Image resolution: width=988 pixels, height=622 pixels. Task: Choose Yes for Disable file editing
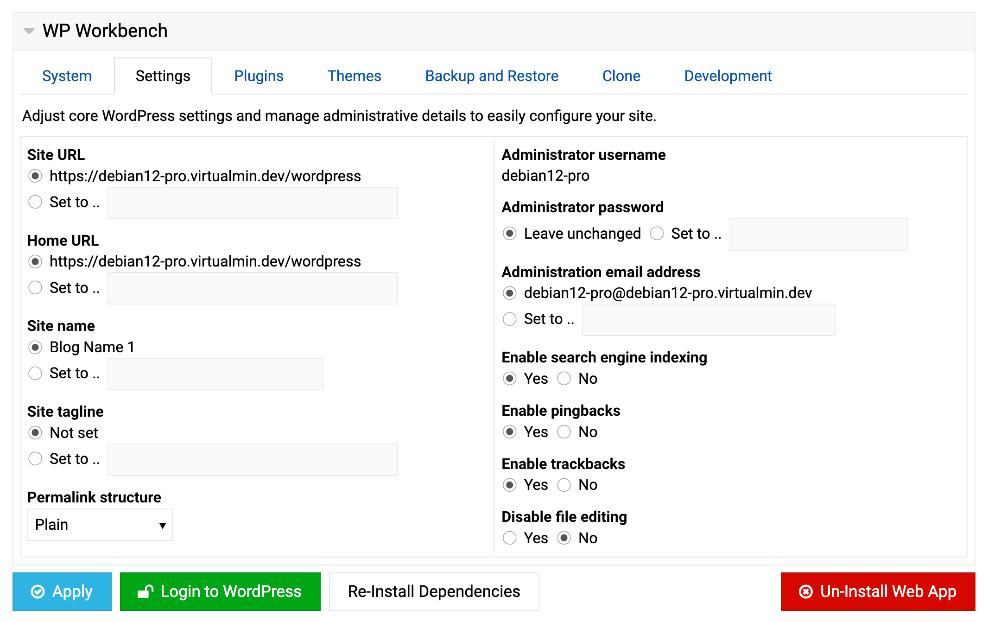tap(510, 538)
